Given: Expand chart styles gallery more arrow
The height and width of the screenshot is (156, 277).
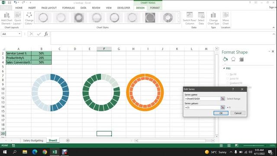Looking at the screenshot, I should click(x=179, y=22).
